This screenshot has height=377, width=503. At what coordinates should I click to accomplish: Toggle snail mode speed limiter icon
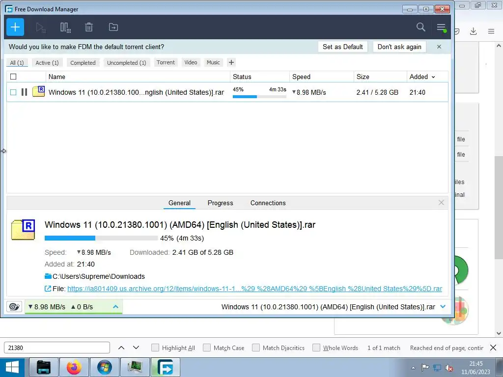(14, 307)
